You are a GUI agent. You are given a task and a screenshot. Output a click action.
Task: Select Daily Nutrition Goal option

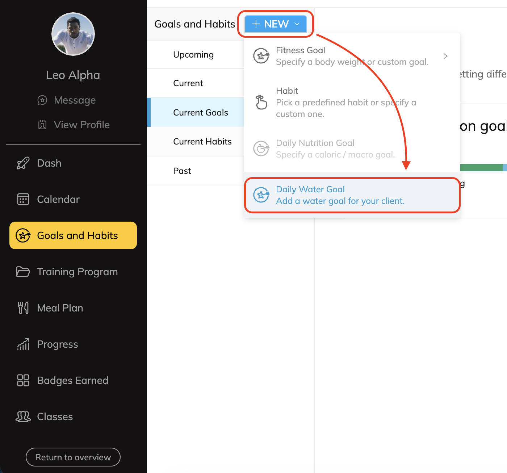335,148
